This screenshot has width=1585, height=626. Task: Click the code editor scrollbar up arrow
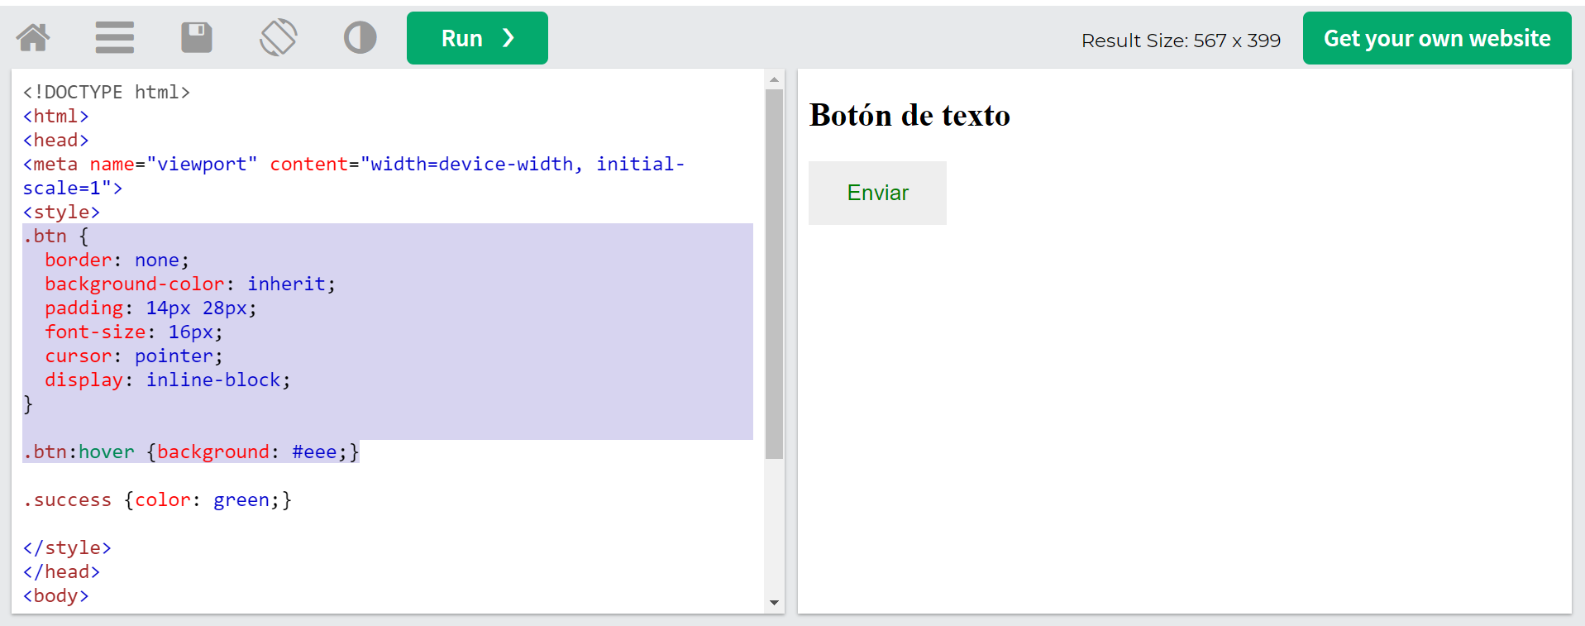pos(774,80)
